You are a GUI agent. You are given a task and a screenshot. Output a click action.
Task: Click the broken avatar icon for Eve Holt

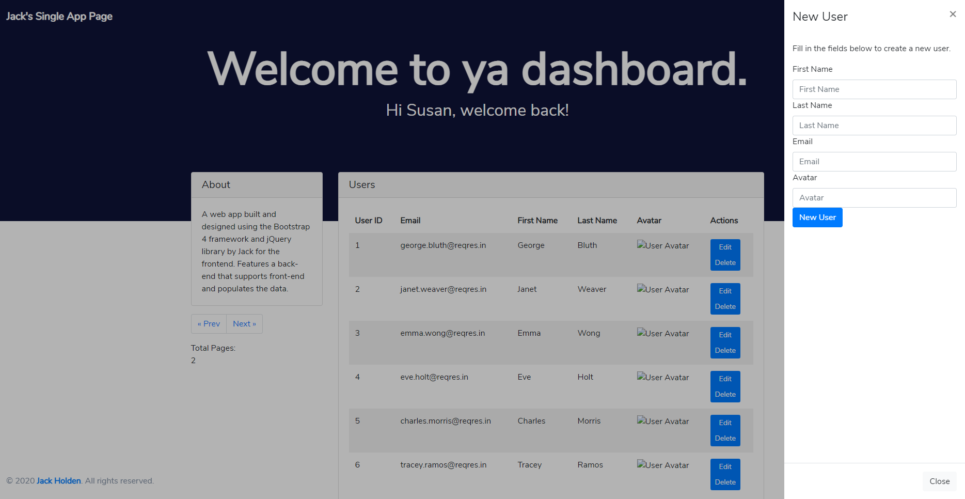click(x=662, y=378)
